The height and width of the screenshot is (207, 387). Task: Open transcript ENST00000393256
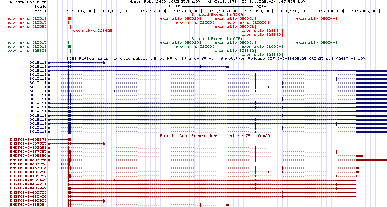(29, 160)
